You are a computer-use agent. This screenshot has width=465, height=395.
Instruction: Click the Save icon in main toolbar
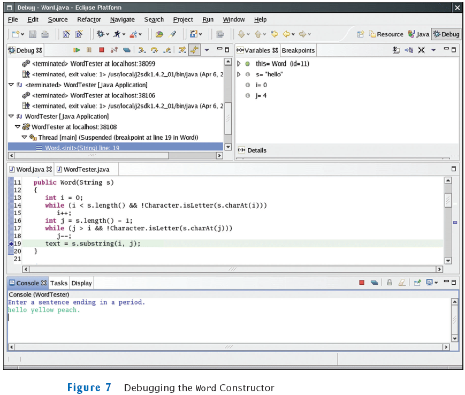pyautogui.click(x=33, y=34)
